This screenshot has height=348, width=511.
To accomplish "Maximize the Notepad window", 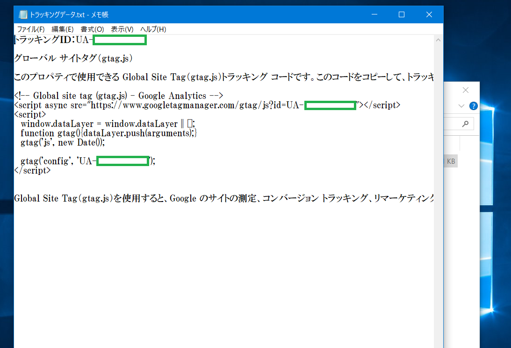I will 402,14.
